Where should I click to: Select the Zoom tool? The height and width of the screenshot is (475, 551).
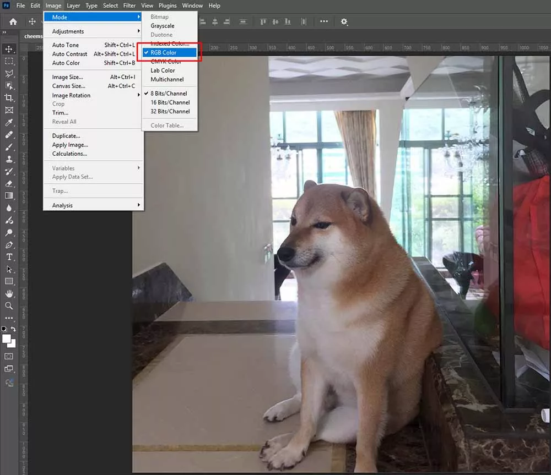[9, 306]
